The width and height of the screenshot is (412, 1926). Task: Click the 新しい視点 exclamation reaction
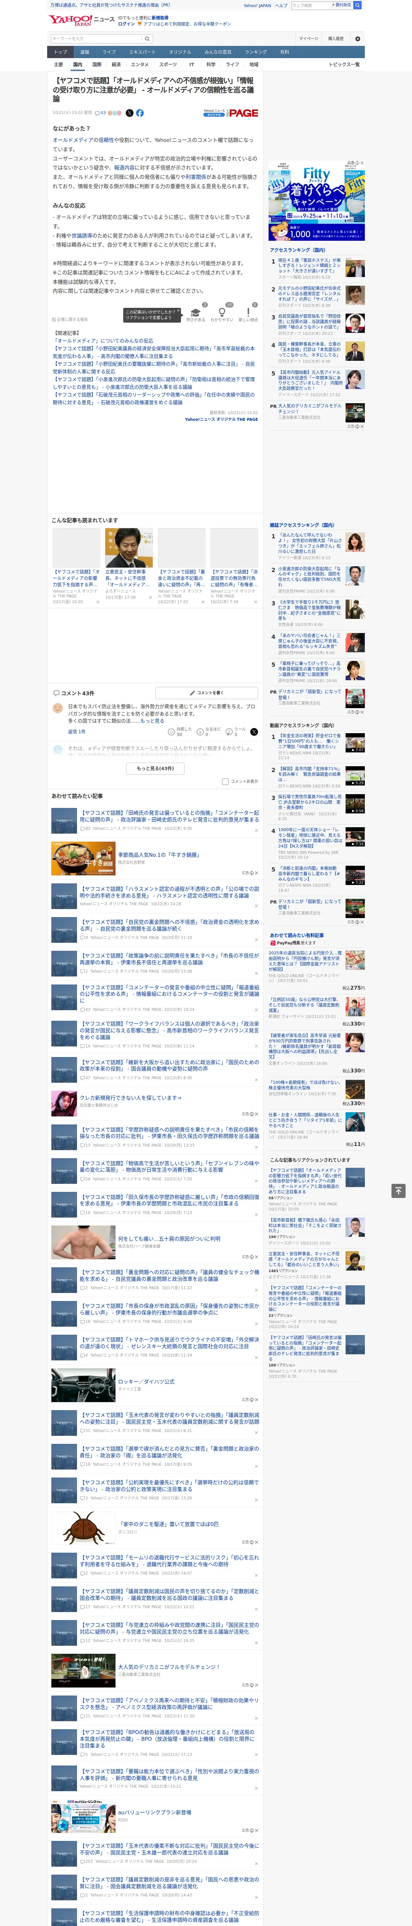point(248,313)
